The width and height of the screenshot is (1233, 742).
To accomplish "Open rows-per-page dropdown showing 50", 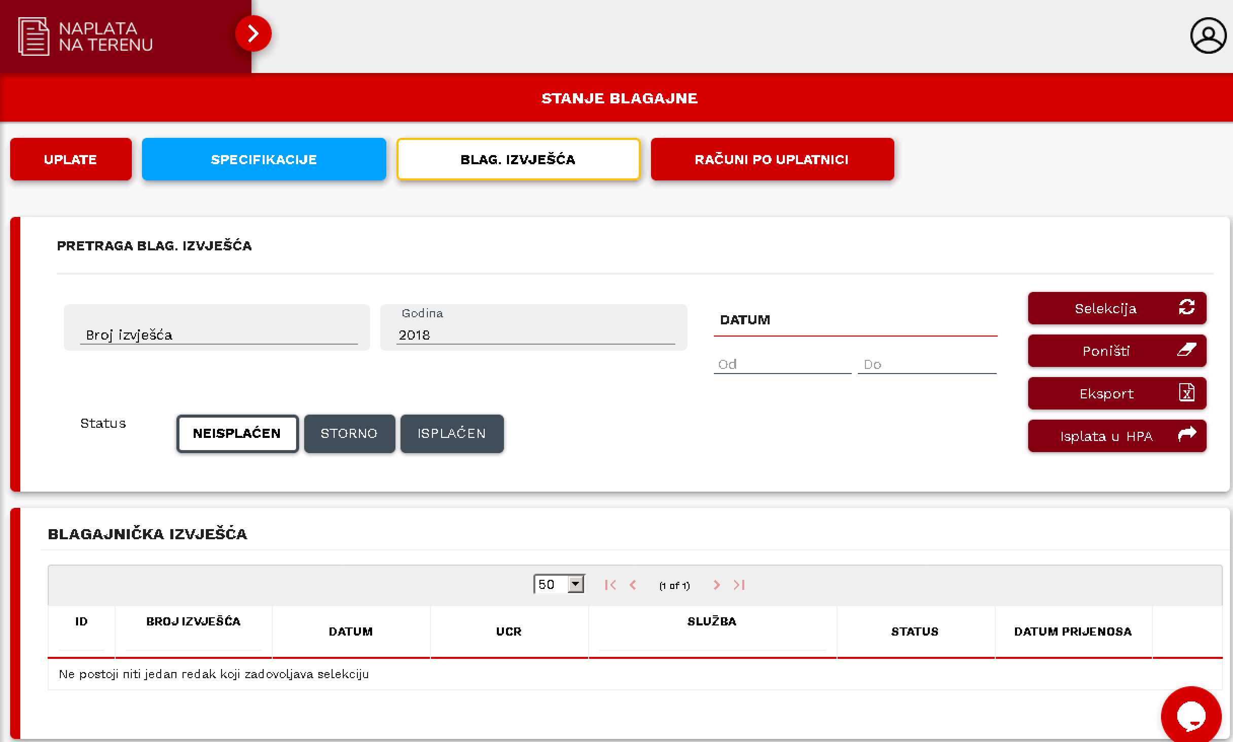I will pos(559,584).
